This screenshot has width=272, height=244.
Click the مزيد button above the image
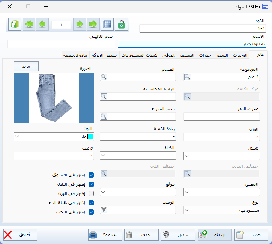tap(26, 66)
